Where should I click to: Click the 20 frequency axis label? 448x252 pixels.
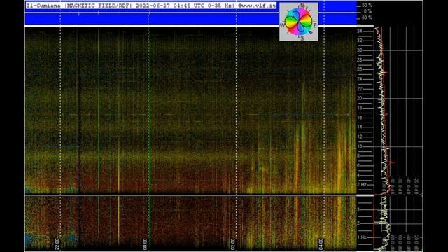[x=360, y=98]
